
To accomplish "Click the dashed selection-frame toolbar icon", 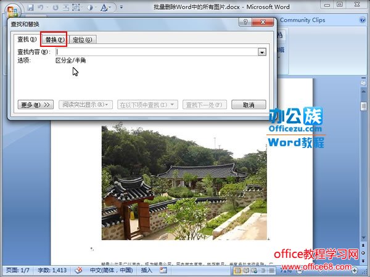I will pos(76,7).
